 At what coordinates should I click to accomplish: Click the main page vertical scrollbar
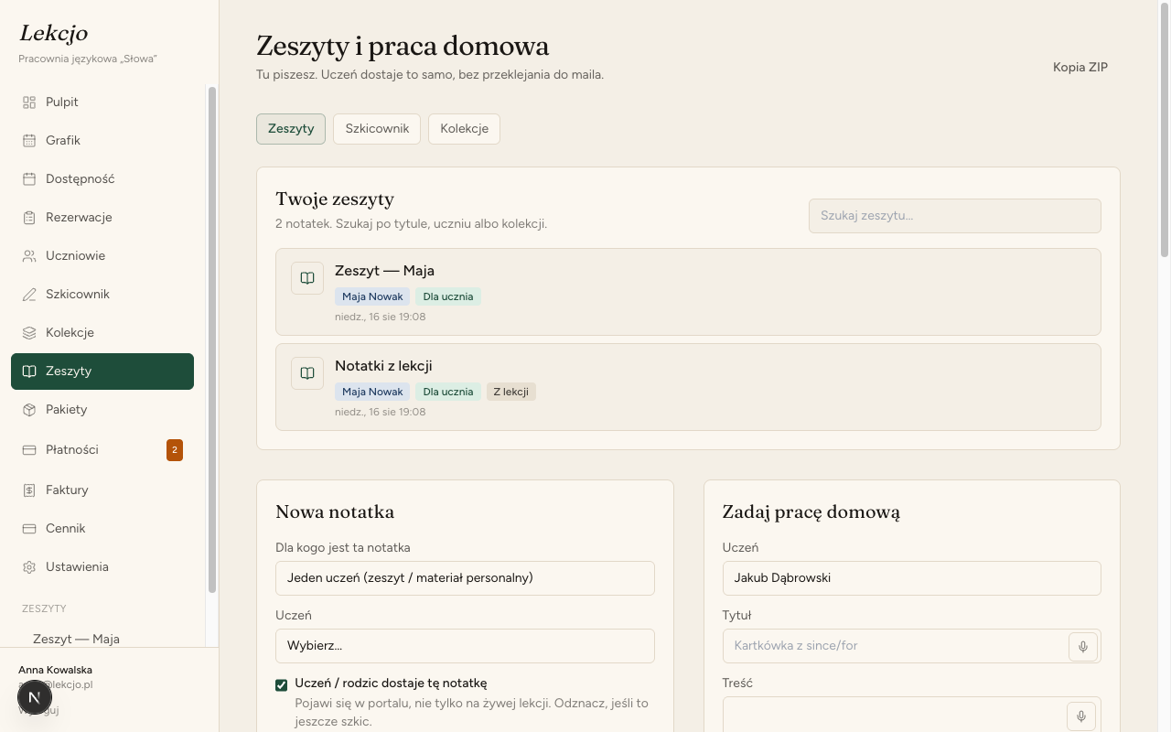(1165, 129)
